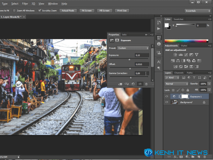Add a Threshold adjustment
Viewport: 213px width, 160px height.
(186, 66)
